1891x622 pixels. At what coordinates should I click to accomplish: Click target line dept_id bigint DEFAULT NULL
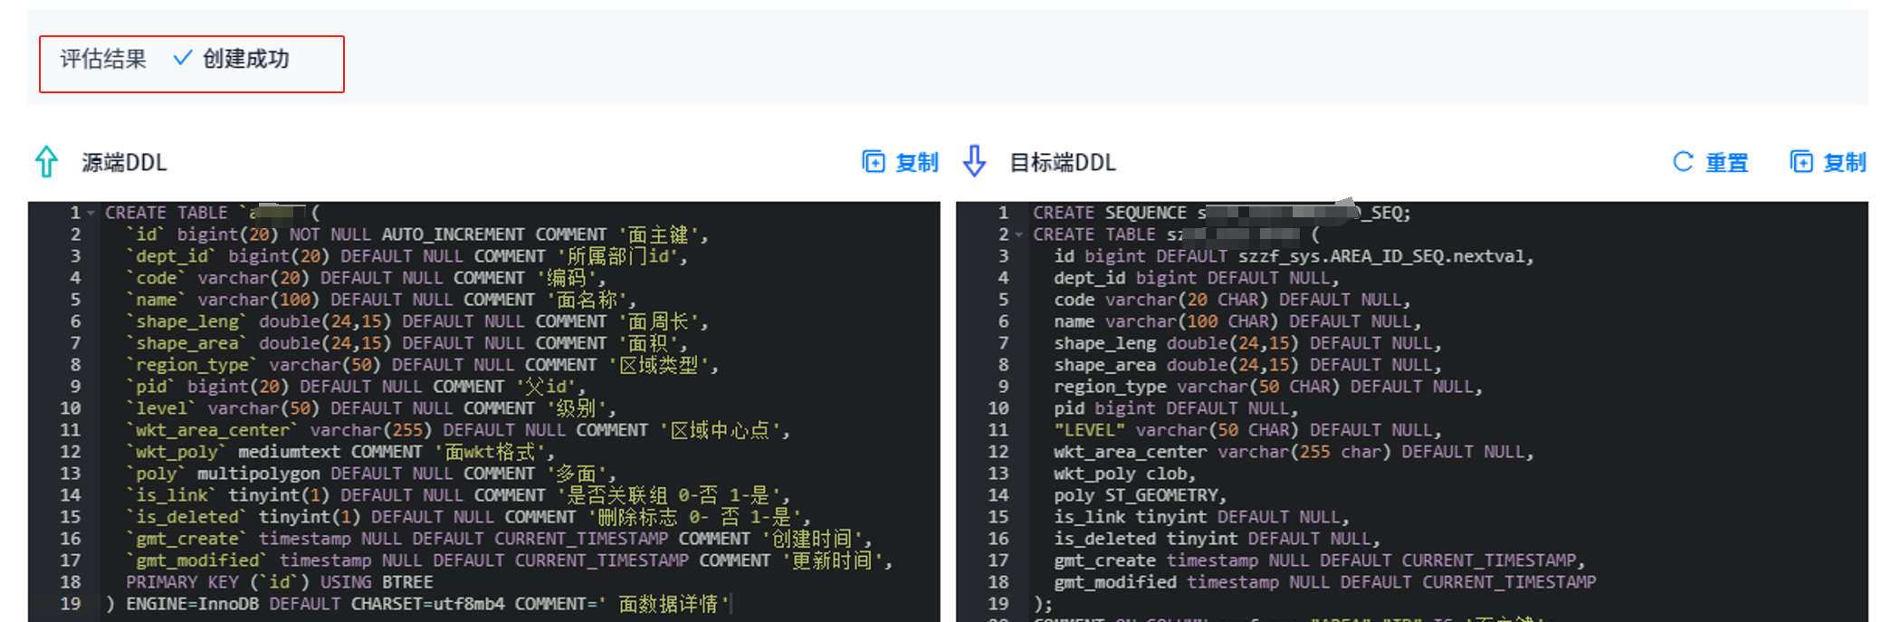click(1196, 278)
